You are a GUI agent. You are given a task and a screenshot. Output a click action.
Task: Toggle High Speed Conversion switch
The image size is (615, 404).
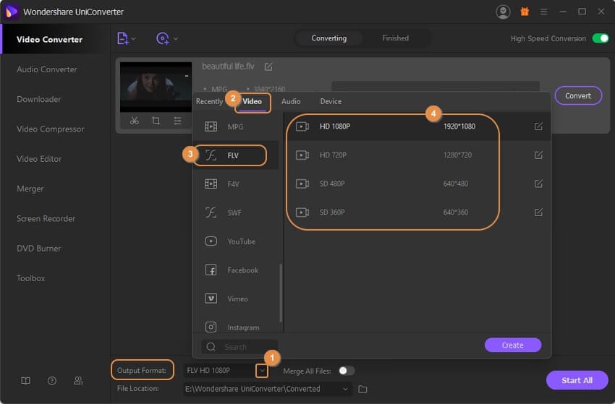600,38
